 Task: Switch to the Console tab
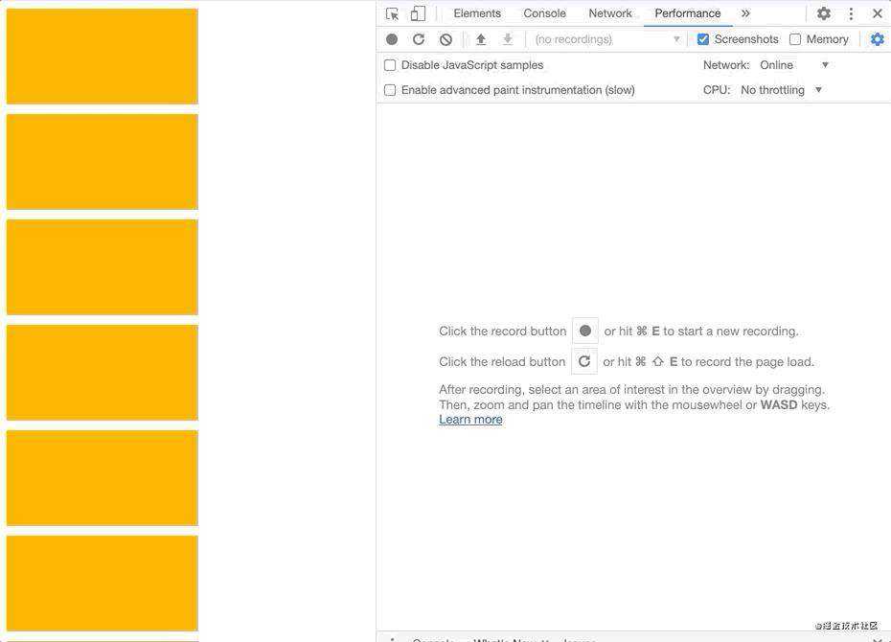tap(544, 13)
